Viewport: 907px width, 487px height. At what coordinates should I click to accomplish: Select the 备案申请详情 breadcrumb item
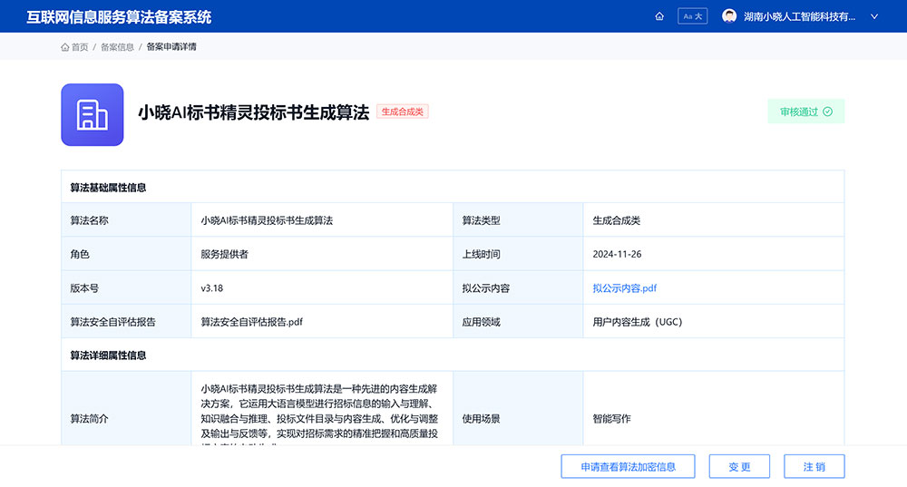click(x=171, y=47)
